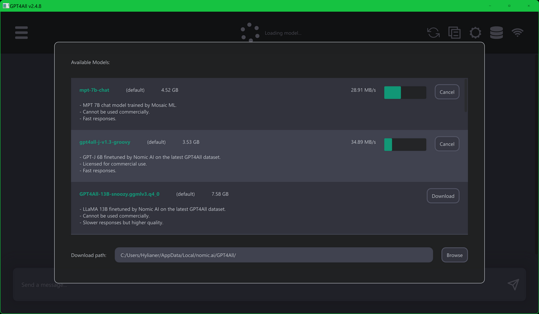
Task: Open the hamburger menu drawer
Action: click(22, 33)
